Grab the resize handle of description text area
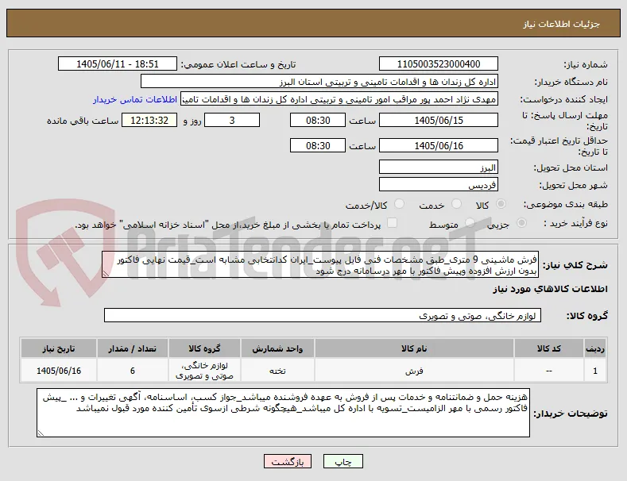This screenshot has height=481, width=627. point(106,274)
